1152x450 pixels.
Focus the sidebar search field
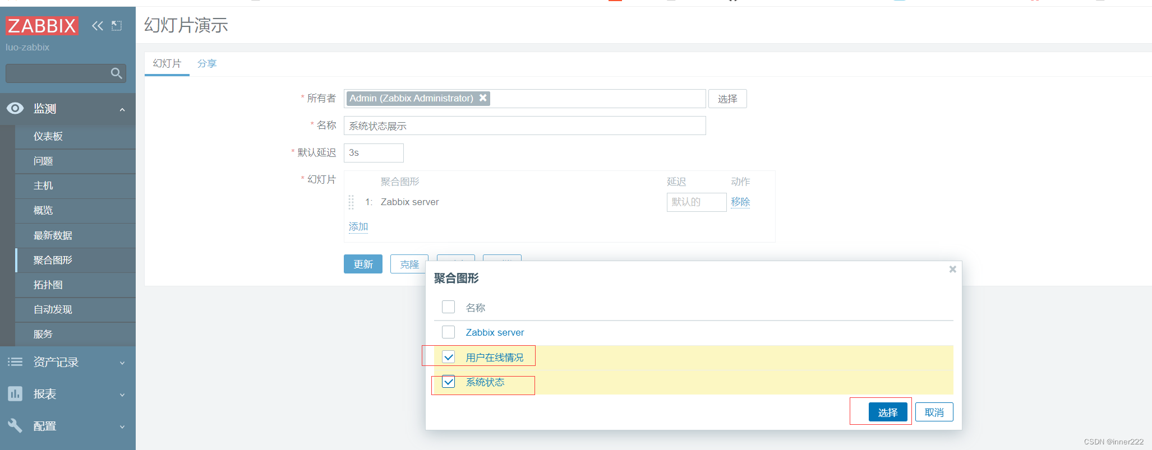click(66, 73)
